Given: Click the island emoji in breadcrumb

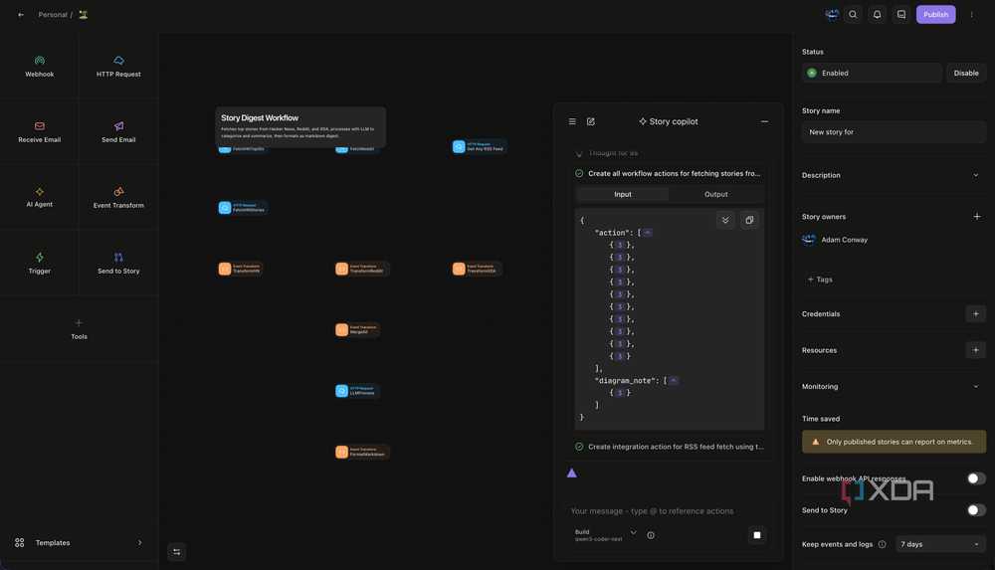Looking at the screenshot, I should (x=84, y=15).
